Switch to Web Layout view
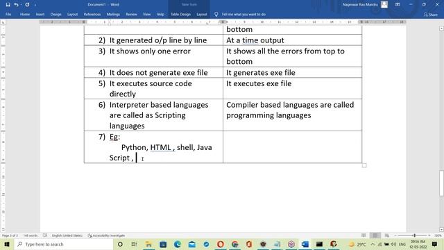444x250 pixels. pyautogui.click(x=387, y=235)
